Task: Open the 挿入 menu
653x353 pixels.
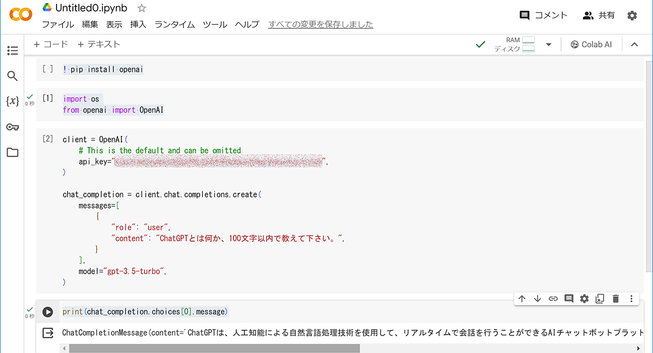Action: pos(138,24)
